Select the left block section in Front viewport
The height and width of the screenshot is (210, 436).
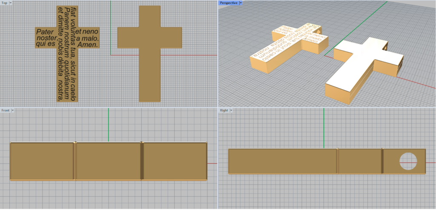(42, 161)
